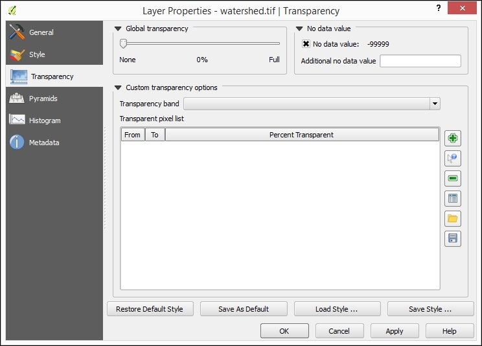This screenshot has width=482, height=346.
Task: Click the title bar question mark help
Action: pyautogui.click(x=439, y=8)
